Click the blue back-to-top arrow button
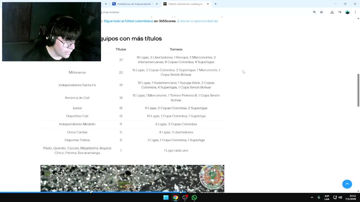 point(347,184)
